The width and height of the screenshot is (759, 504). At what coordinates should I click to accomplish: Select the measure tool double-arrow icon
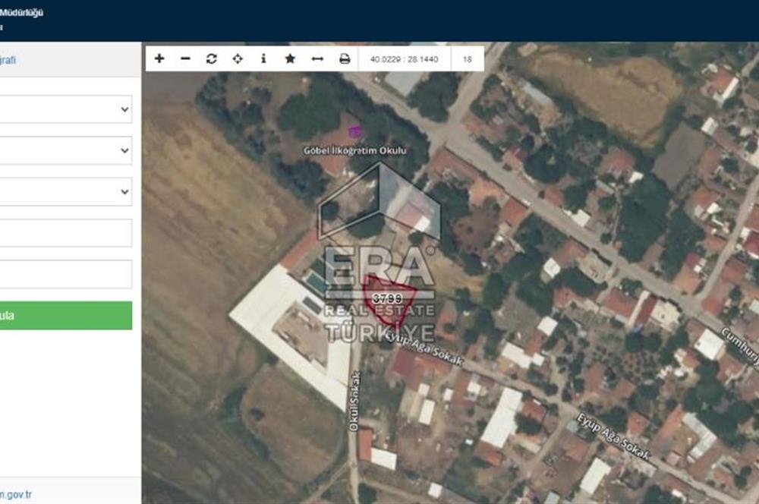point(317,57)
